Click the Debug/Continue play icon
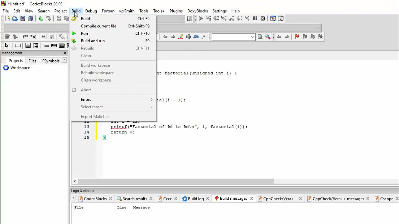 tap(200, 19)
